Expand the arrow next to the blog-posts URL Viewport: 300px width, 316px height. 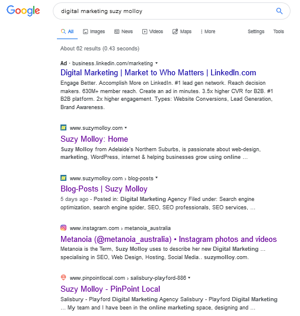[x=157, y=178]
